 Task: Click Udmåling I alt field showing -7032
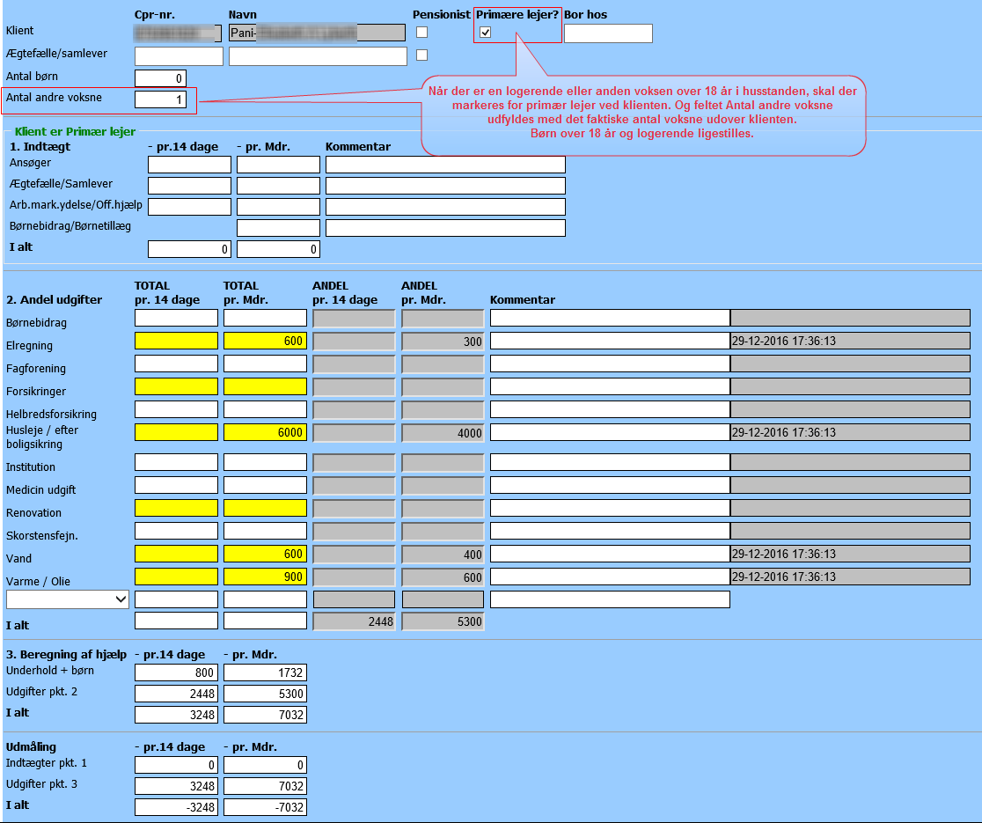point(266,807)
